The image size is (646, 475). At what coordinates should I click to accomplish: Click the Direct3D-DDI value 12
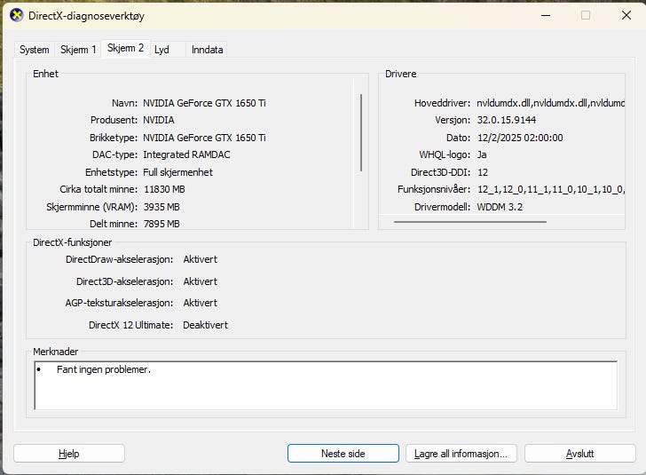click(x=483, y=172)
